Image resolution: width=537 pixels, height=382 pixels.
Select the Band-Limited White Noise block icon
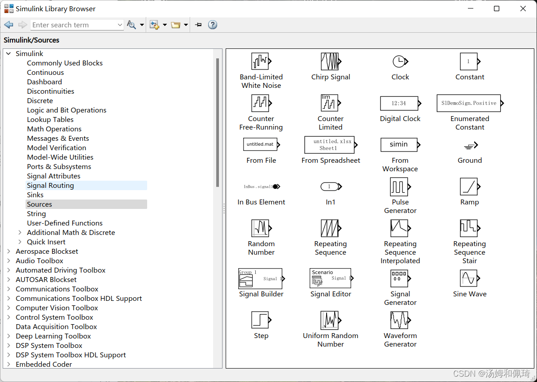[x=261, y=61]
